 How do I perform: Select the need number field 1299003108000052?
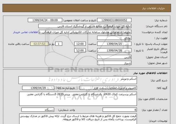click(114, 20)
